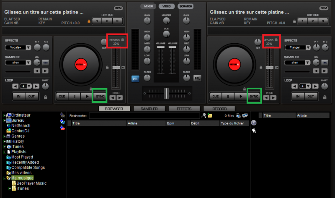Expand the Playlists tree node

(x=5, y=152)
